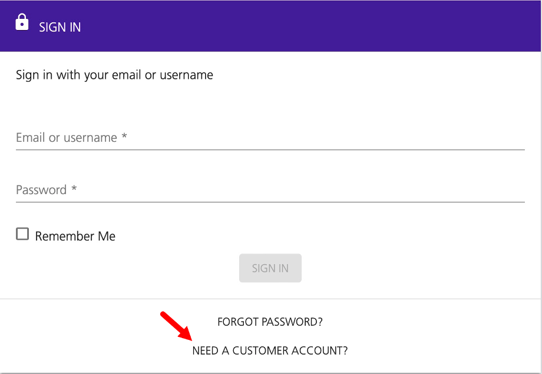Click the underline below the Email field

(x=270, y=150)
